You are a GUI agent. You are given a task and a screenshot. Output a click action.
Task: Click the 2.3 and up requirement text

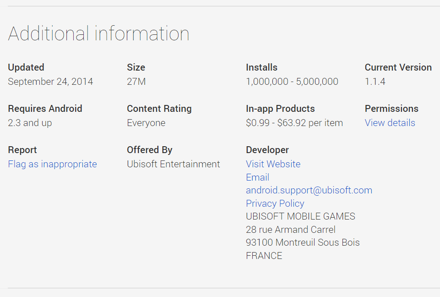tap(30, 123)
